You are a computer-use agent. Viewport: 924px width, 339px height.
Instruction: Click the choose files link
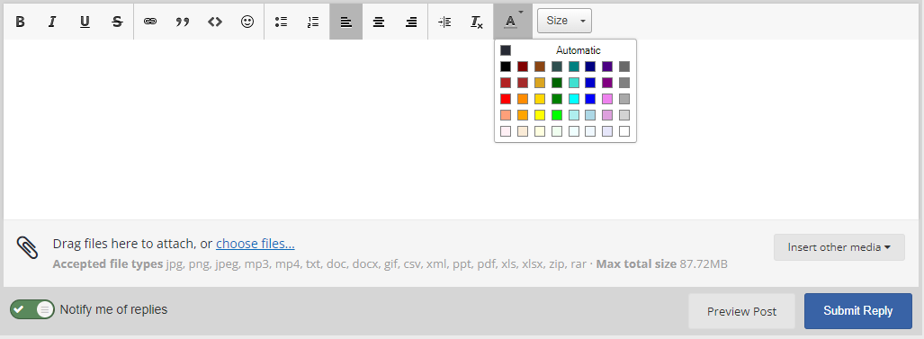(256, 244)
